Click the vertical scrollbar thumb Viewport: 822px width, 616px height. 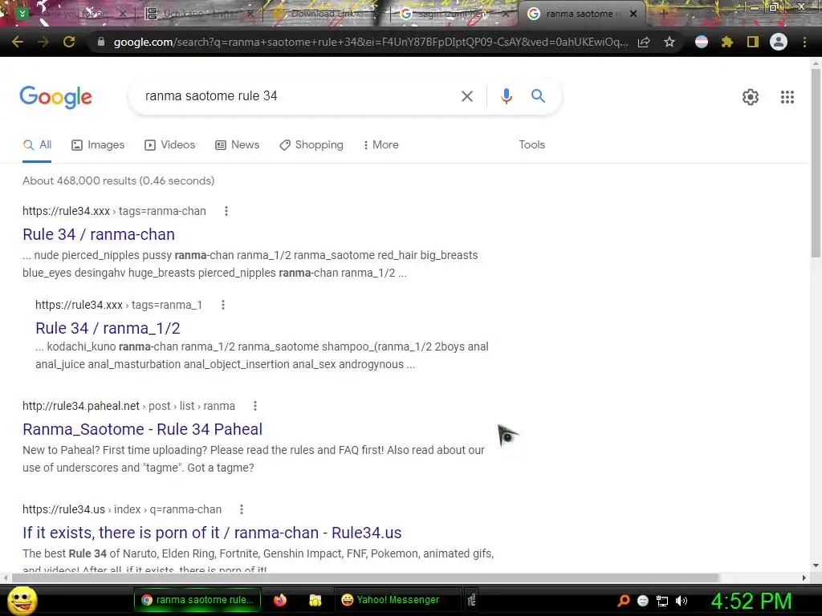tap(816, 162)
